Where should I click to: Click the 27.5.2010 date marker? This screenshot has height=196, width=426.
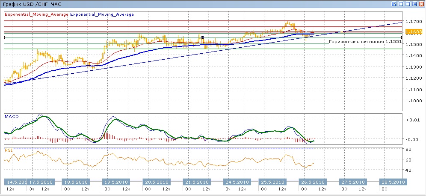353,182
